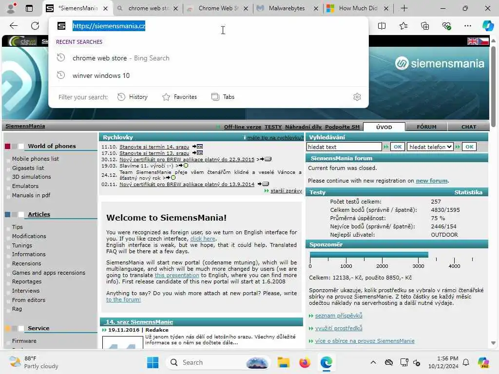The width and height of the screenshot is (499, 374).
Task: Click the address bar URL field
Action: click(x=209, y=26)
